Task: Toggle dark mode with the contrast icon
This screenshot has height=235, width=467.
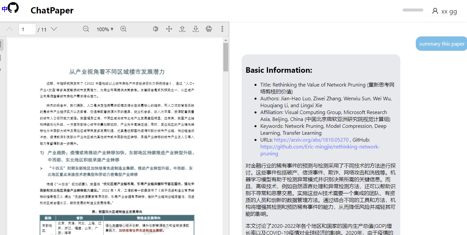Action: (155, 29)
